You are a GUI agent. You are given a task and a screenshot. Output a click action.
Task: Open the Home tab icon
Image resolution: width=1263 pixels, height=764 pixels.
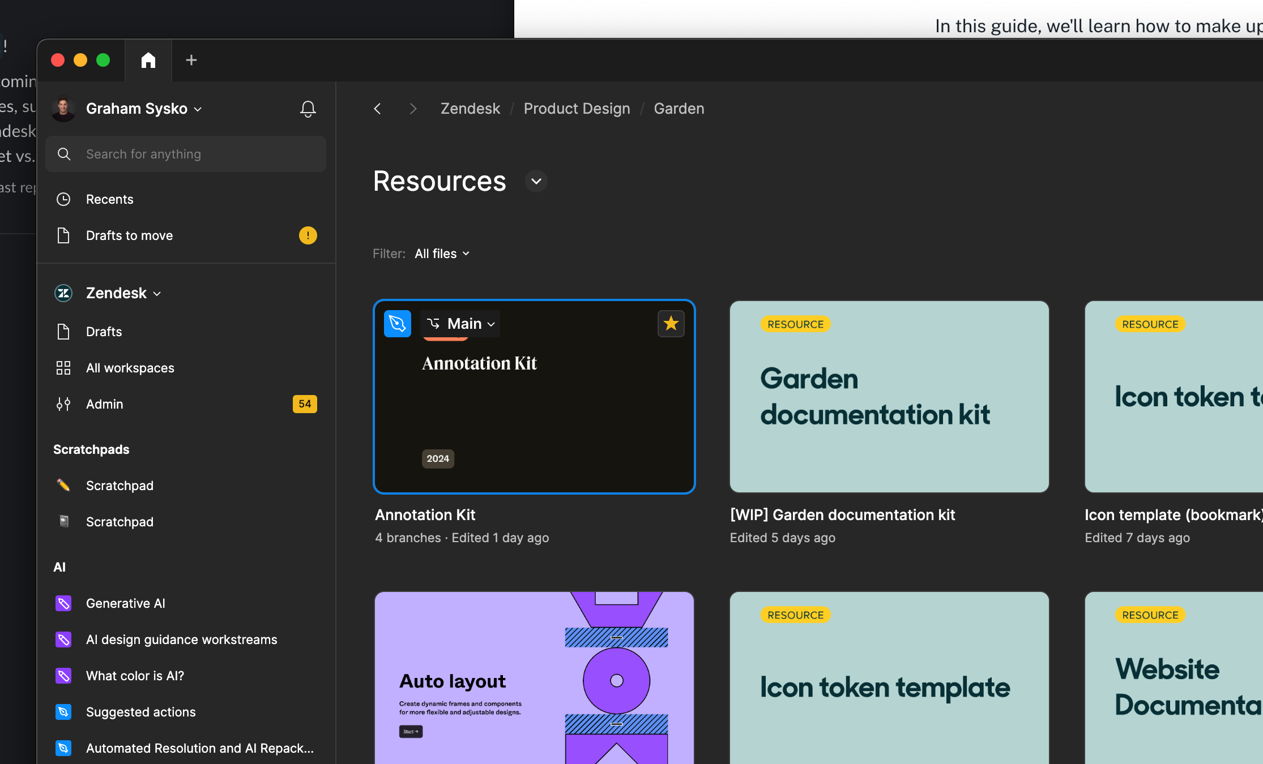148,60
